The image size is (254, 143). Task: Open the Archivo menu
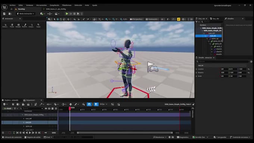[x=12, y=5]
